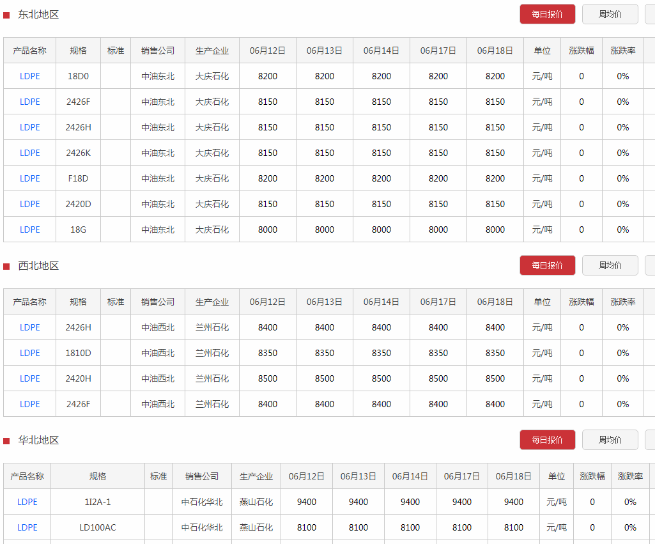Switch to 周均价 tab in 东北地区 section

tap(610, 14)
